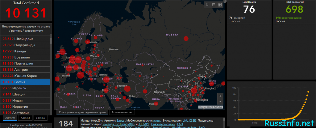This screenshot has height=128, width=316.
Task: Open the Артикул Здесь link
Action: pyautogui.click(x=121, y=121)
